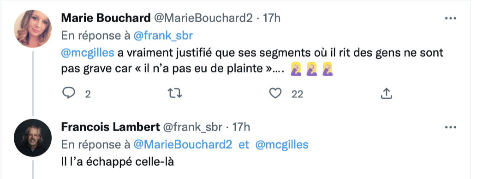Open the @mcgilles mention in Marie's tweet text
477x179 pixels.
click(x=88, y=53)
